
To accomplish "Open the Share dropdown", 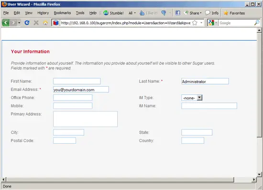I will tap(192, 13).
